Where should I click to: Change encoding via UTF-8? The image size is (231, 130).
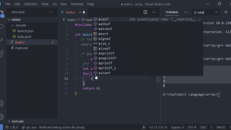point(192,127)
